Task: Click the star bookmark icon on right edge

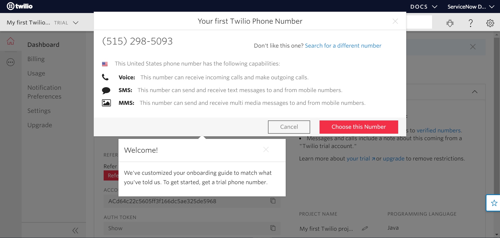Action: (x=495, y=203)
